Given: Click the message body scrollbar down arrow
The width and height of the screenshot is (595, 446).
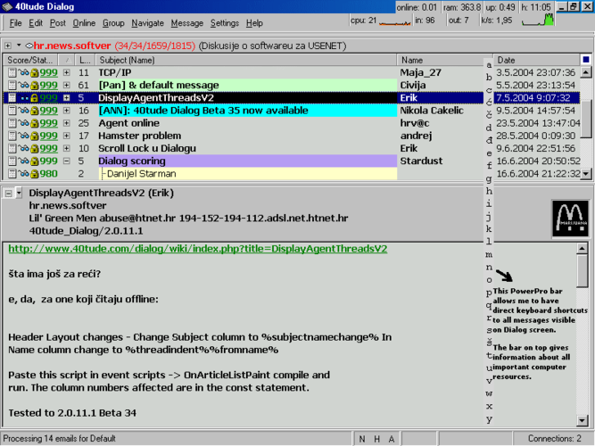Looking at the screenshot, I should (583, 420).
